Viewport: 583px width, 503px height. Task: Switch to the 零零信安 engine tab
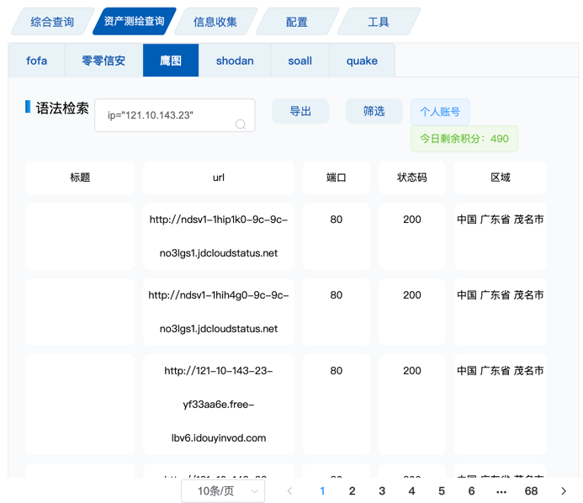pos(103,61)
